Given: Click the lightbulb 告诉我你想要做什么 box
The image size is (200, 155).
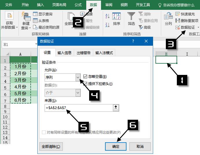Looking at the screenshot, I should pos(176,5).
